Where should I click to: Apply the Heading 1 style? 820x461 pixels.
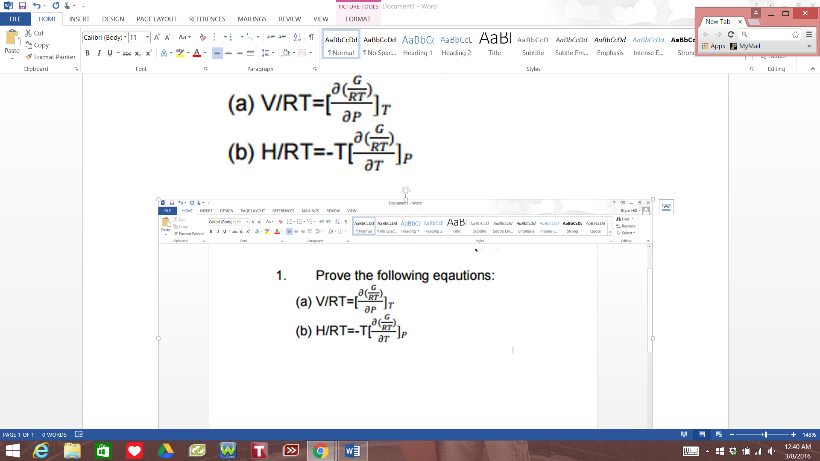[418, 45]
